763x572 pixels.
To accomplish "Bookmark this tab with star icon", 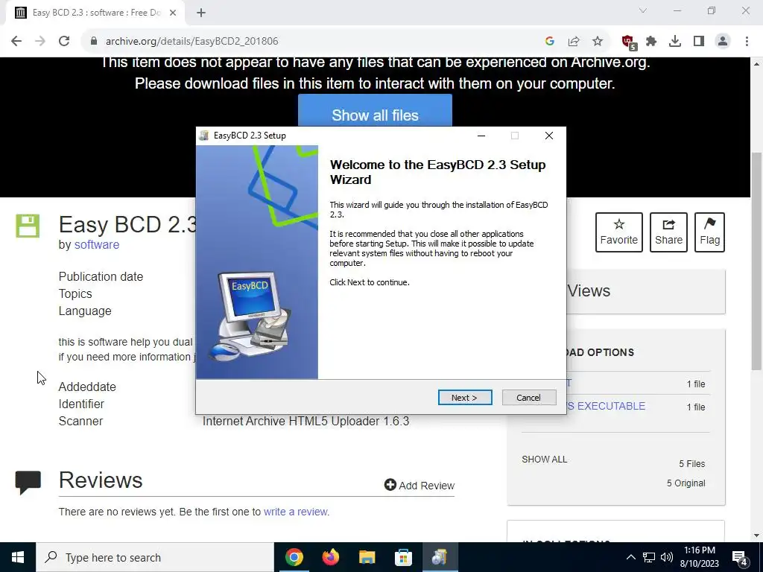I will pos(598,42).
